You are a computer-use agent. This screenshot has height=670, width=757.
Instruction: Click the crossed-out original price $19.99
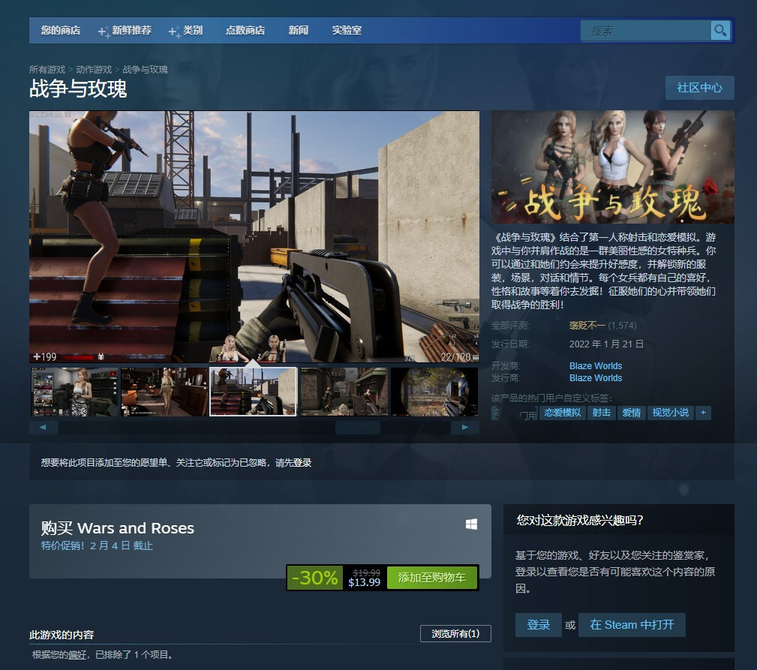pos(366,572)
